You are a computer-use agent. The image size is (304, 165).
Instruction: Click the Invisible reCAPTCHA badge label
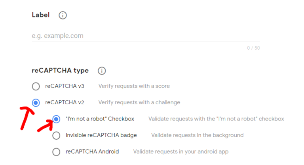(101, 135)
